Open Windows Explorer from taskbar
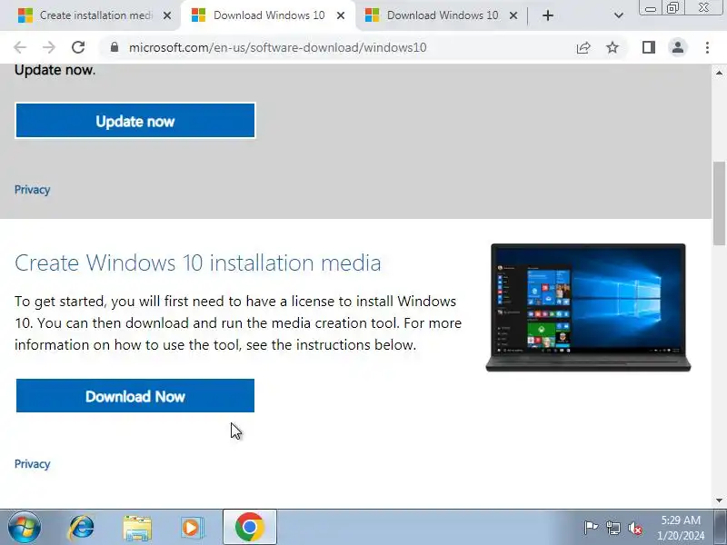Image resolution: width=727 pixels, height=545 pixels. point(137,528)
